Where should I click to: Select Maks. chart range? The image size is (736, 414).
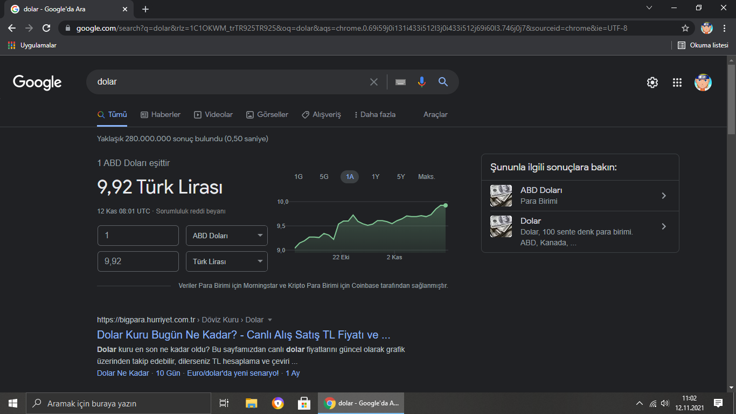point(427,177)
